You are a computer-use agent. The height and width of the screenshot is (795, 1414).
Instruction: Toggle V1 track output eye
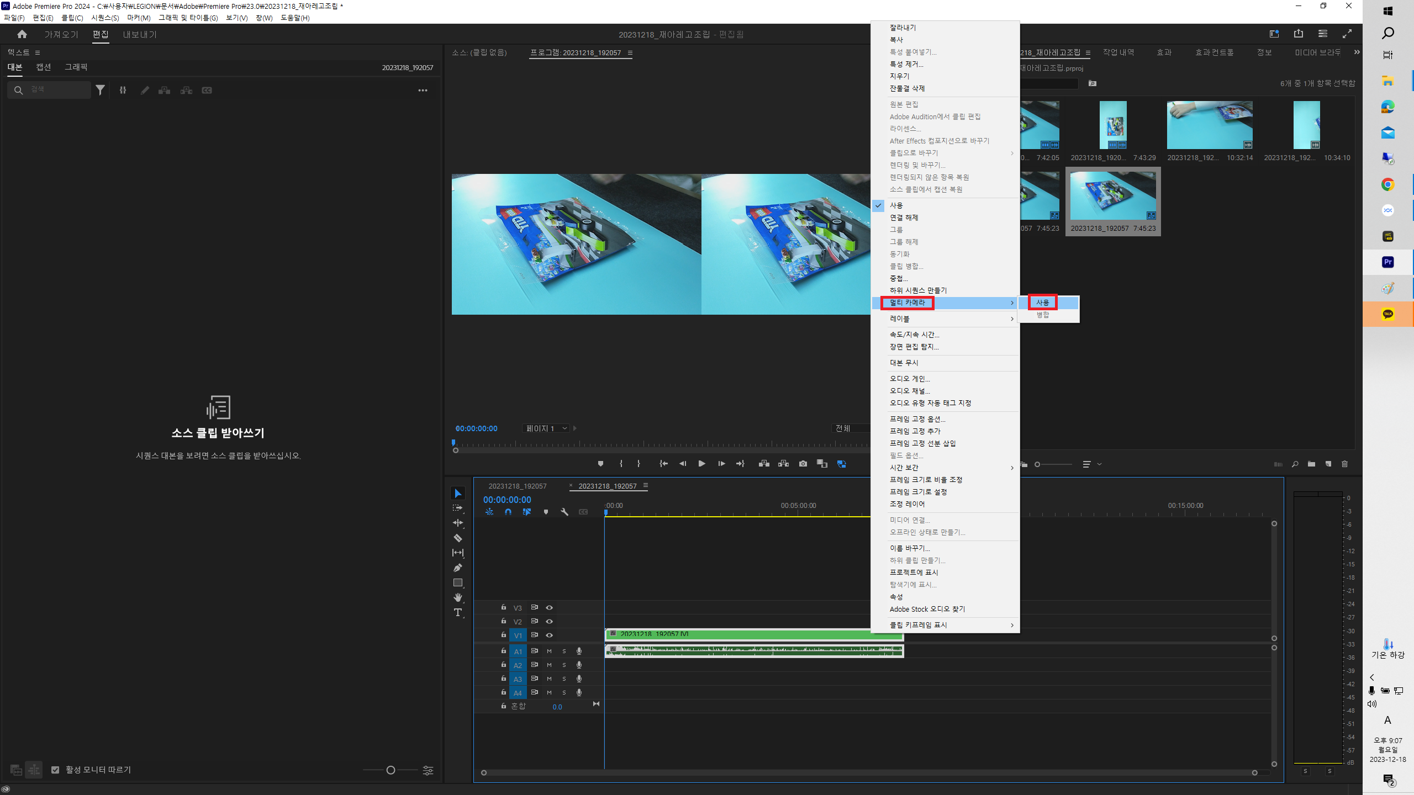pyautogui.click(x=549, y=635)
